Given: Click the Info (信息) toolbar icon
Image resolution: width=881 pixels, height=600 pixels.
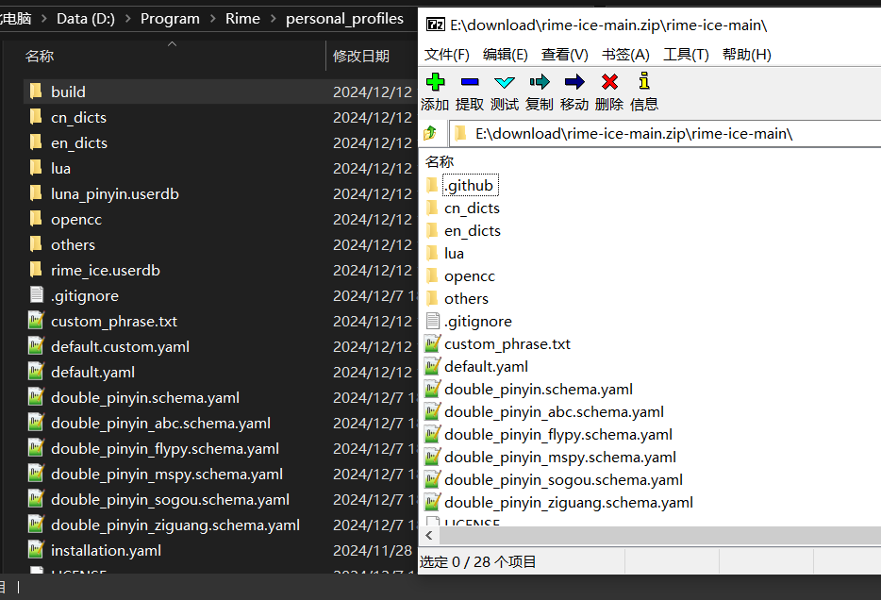Looking at the screenshot, I should click(644, 81).
